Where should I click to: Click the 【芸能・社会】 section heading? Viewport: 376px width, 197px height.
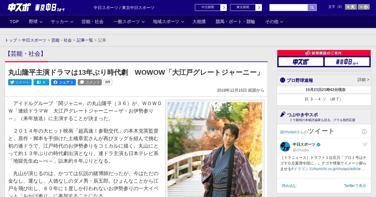tap(25, 54)
